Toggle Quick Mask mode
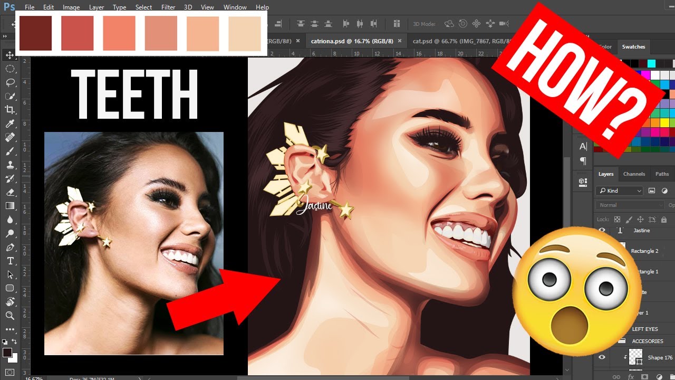The image size is (675, 380). 9,372
